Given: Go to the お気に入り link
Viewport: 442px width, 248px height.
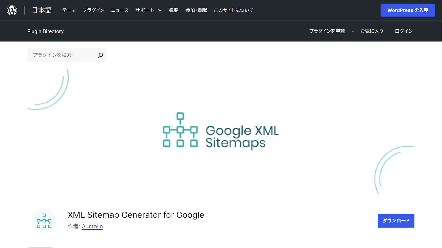Looking at the screenshot, I should pos(372,31).
